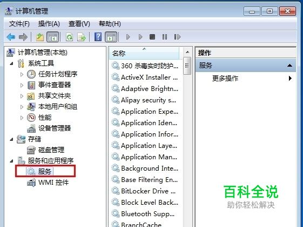The width and height of the screenshot is (303, 227).
Task: Select 服务 in the tree
Action: (x=44, y=171)
